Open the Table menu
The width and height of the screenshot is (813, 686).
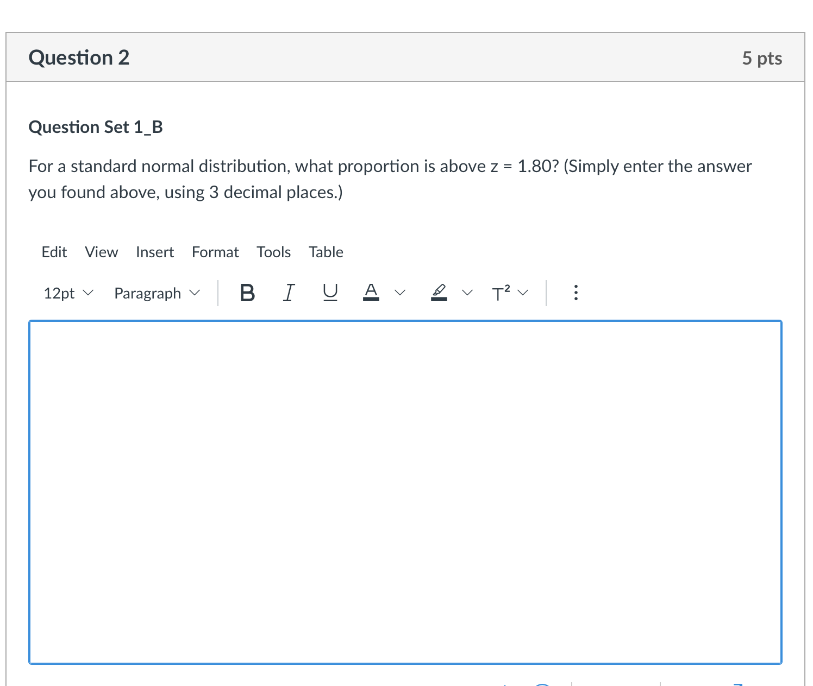pyautogui.click(x=326, y=252)
